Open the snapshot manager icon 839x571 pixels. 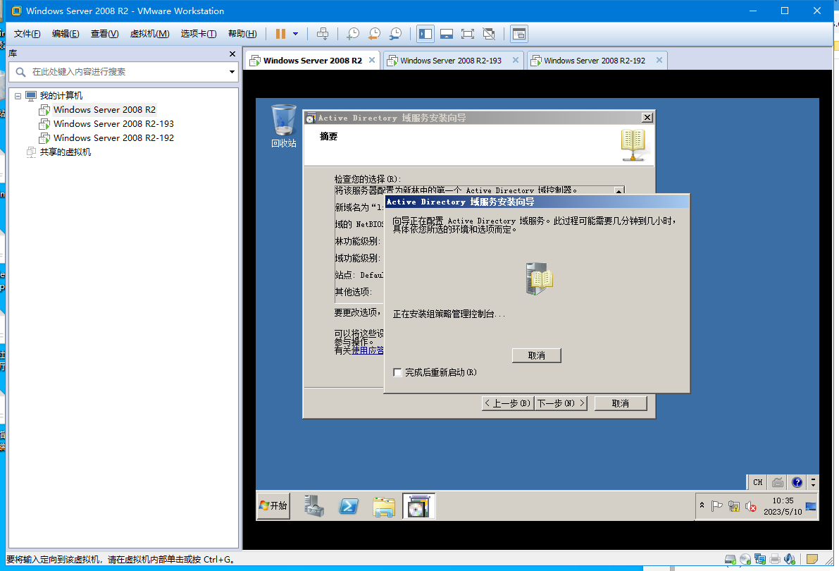(x=395, y=34)
